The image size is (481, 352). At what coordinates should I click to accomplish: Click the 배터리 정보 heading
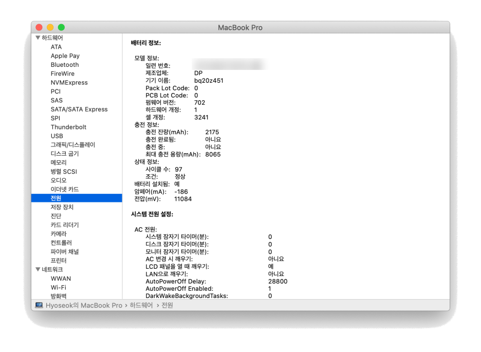pos(146,43)
